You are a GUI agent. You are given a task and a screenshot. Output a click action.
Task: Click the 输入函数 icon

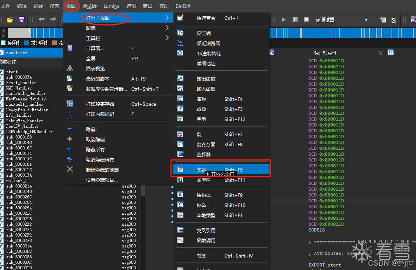coord(180,88)
